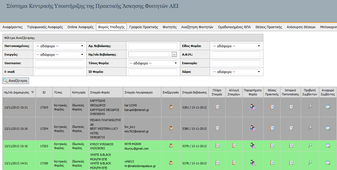View full details icon for ID 17203
The width and height of the screenshot is (337, 170).
tap(217, 146)
